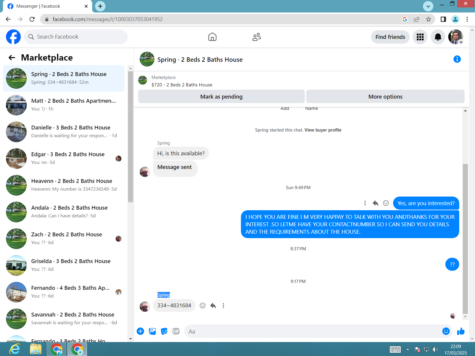Open View buyer profile link
475x356 pixels.
point(323,130)
